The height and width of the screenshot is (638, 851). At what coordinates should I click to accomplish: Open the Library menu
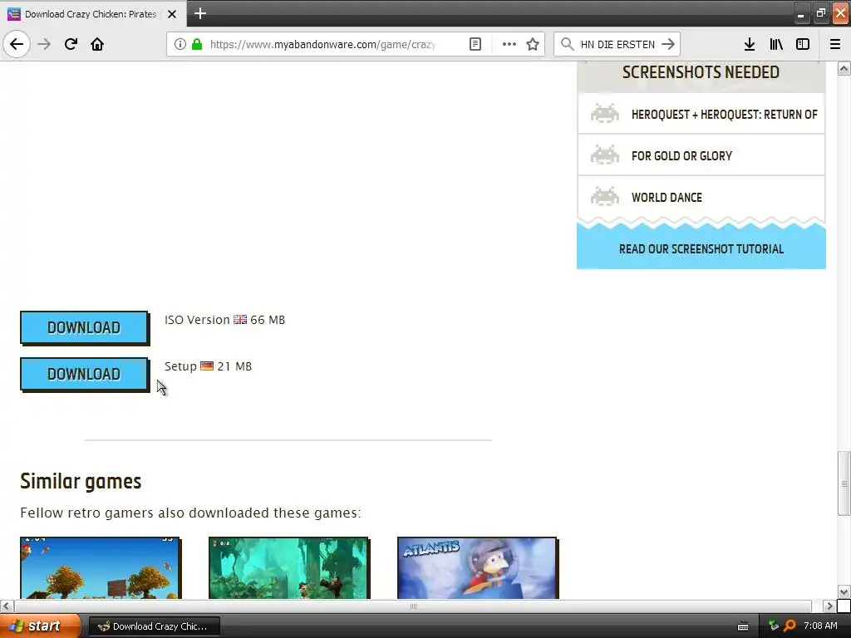tap(776, 45)
